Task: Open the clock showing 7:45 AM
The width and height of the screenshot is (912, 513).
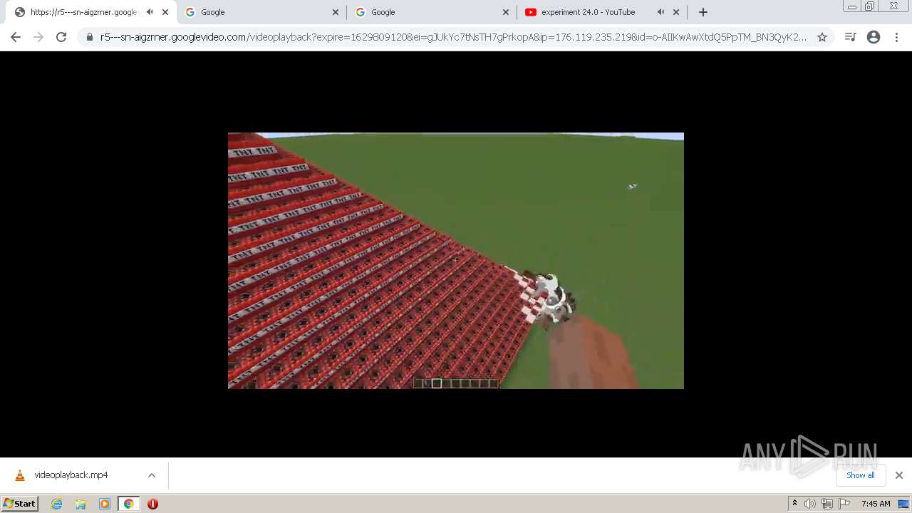Action: coord(876,504)
